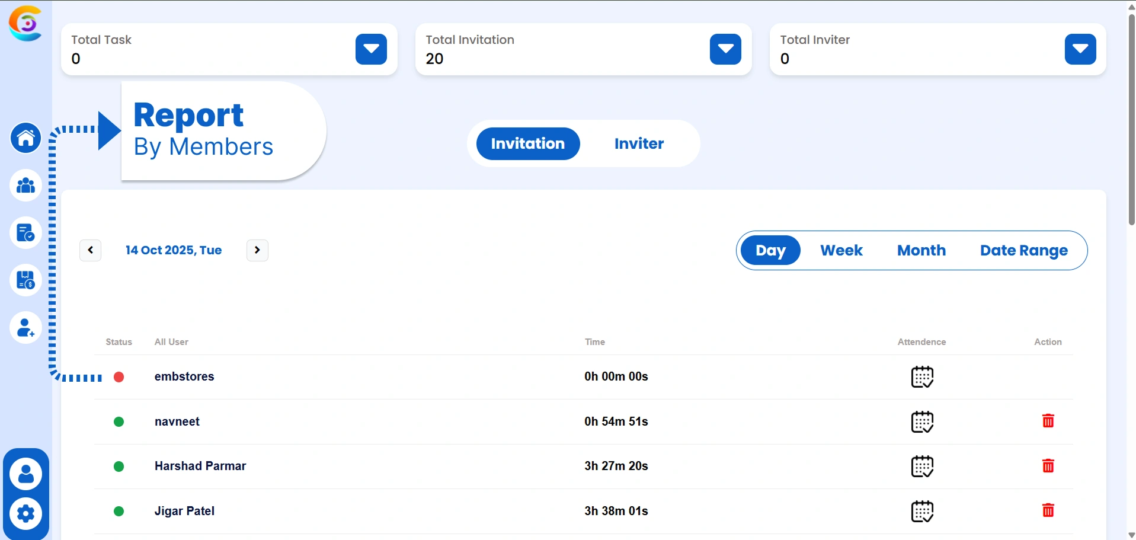Open embstores' attendance calendar icon
1136x540 pixels.
pos(922,377)
